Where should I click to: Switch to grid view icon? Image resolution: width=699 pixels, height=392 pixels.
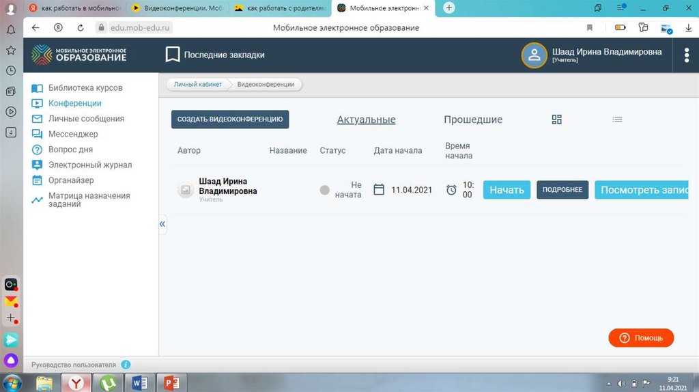pyautogui.click(x=556, y=120)
